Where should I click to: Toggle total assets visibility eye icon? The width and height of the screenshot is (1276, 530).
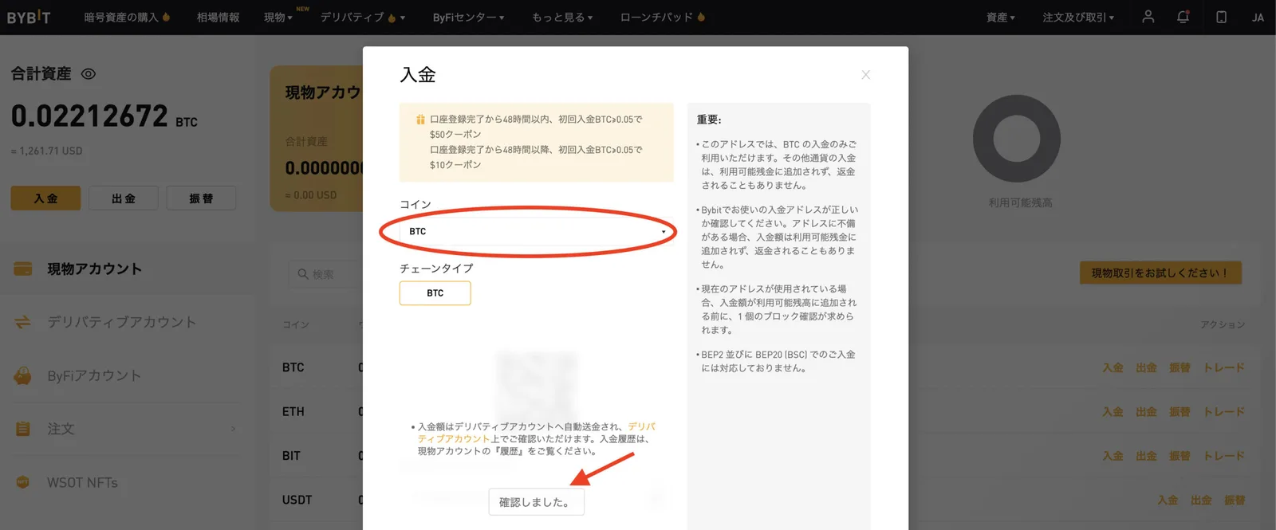pyautogui.click(x=89, y=74)
